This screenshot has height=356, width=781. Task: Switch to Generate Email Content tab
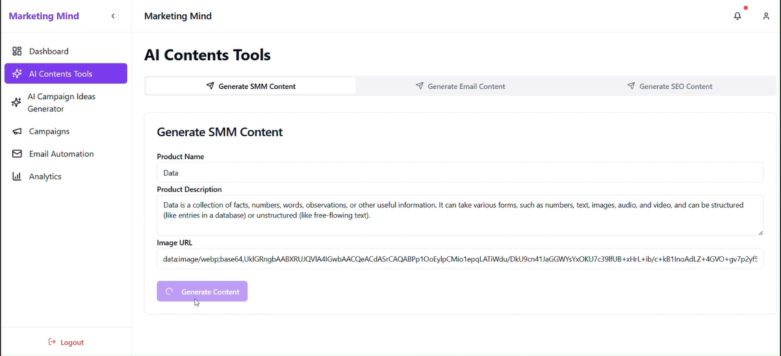[x=460, y=86]
